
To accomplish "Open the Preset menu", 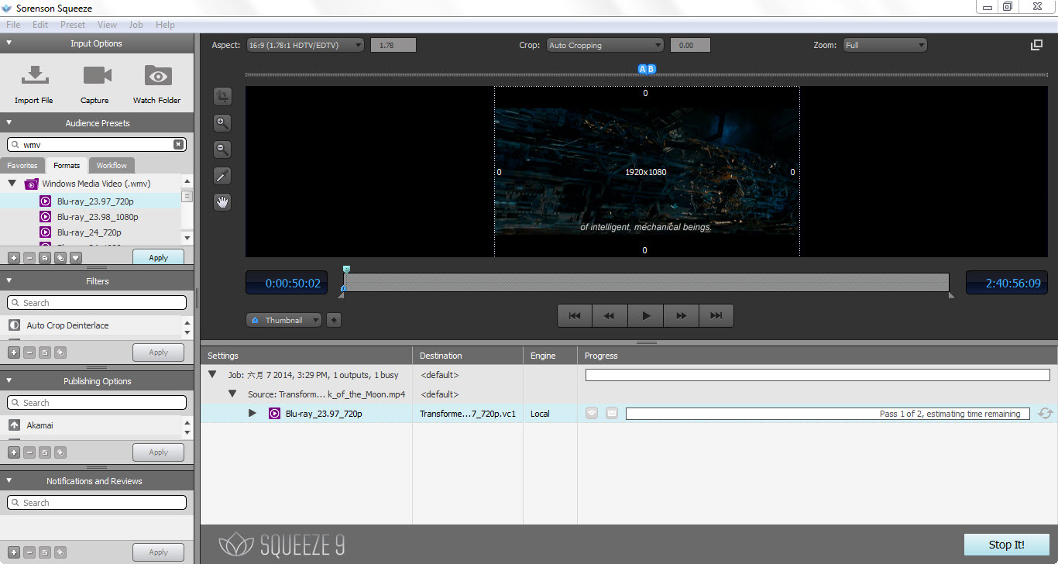I will (73, 25).
